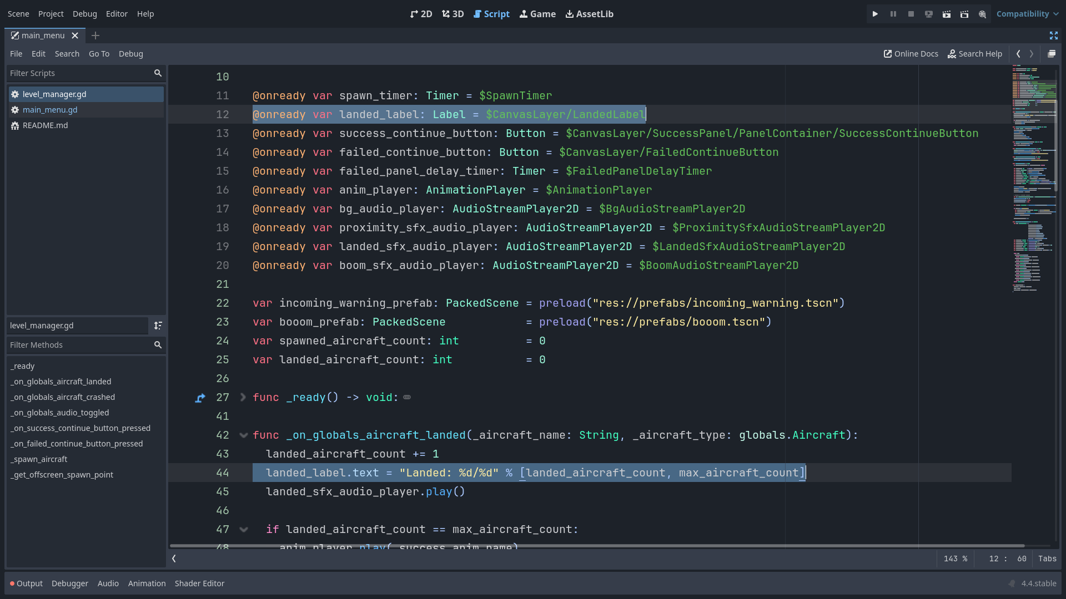Run the project
This screenshot has width=1066, height=599.
point(875,14)
